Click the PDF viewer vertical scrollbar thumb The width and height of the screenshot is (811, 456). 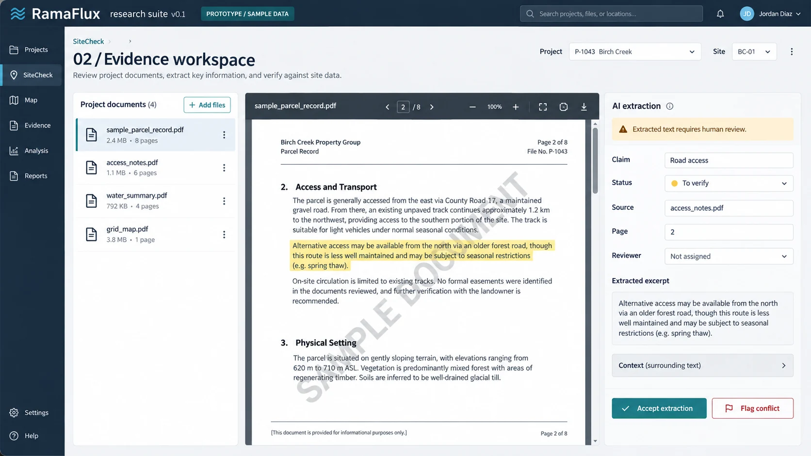coord(595,160)
